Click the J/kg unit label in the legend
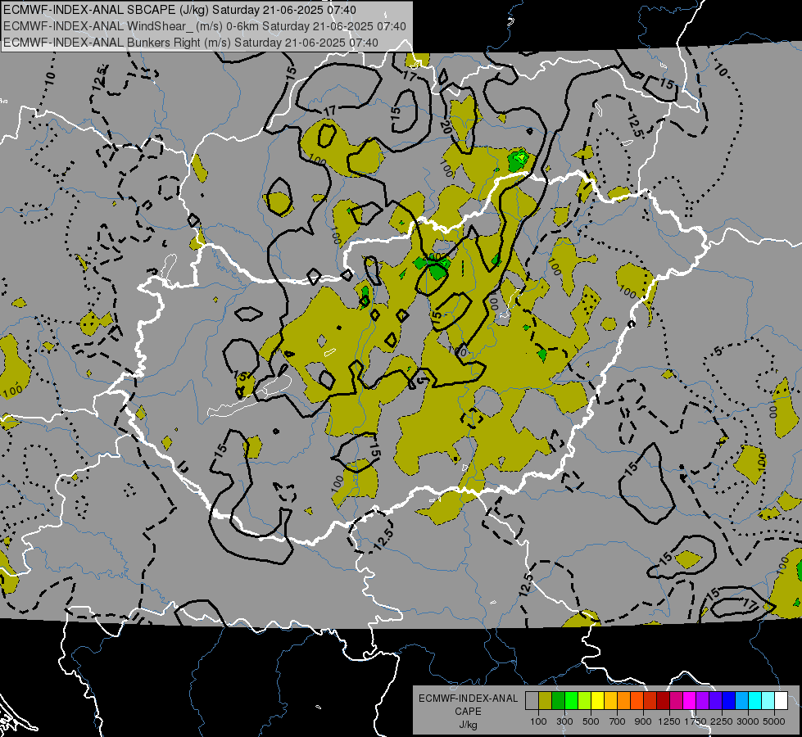802x737 pixels. coord(468,725)
